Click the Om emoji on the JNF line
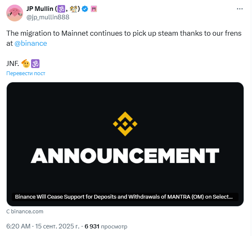 pos(35,63)
